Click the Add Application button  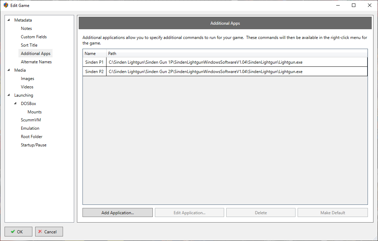[x=118, y=212]
